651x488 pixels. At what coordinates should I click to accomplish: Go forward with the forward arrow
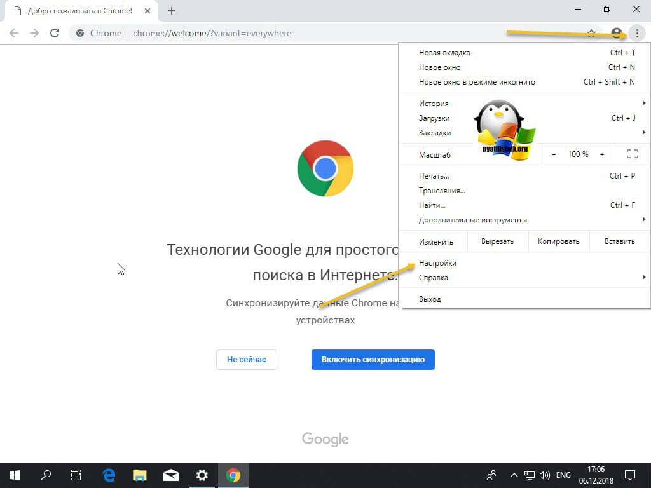tap(34, 33)
